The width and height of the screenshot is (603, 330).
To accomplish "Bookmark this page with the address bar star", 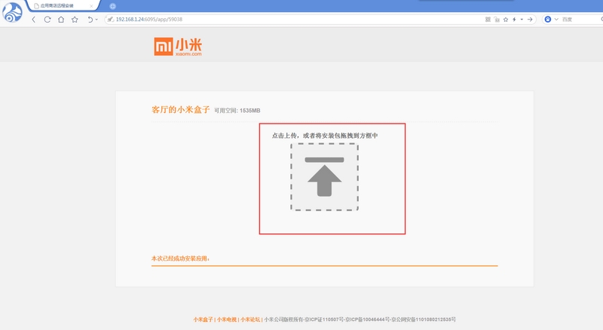I will coord(506,20).
